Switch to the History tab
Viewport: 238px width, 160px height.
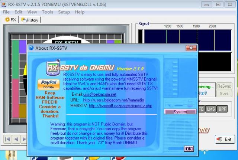pyautogui.click(x=30, y=20)
